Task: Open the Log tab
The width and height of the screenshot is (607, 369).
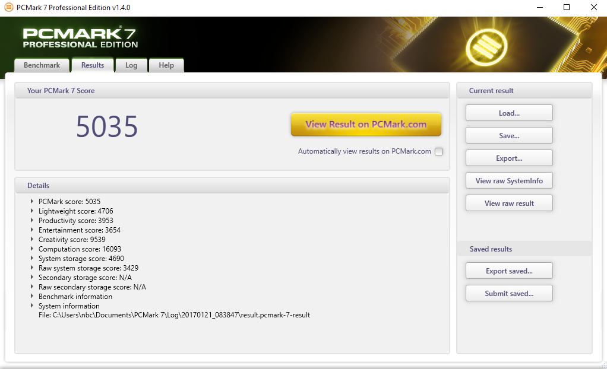Action: click(x=131, y=65)
